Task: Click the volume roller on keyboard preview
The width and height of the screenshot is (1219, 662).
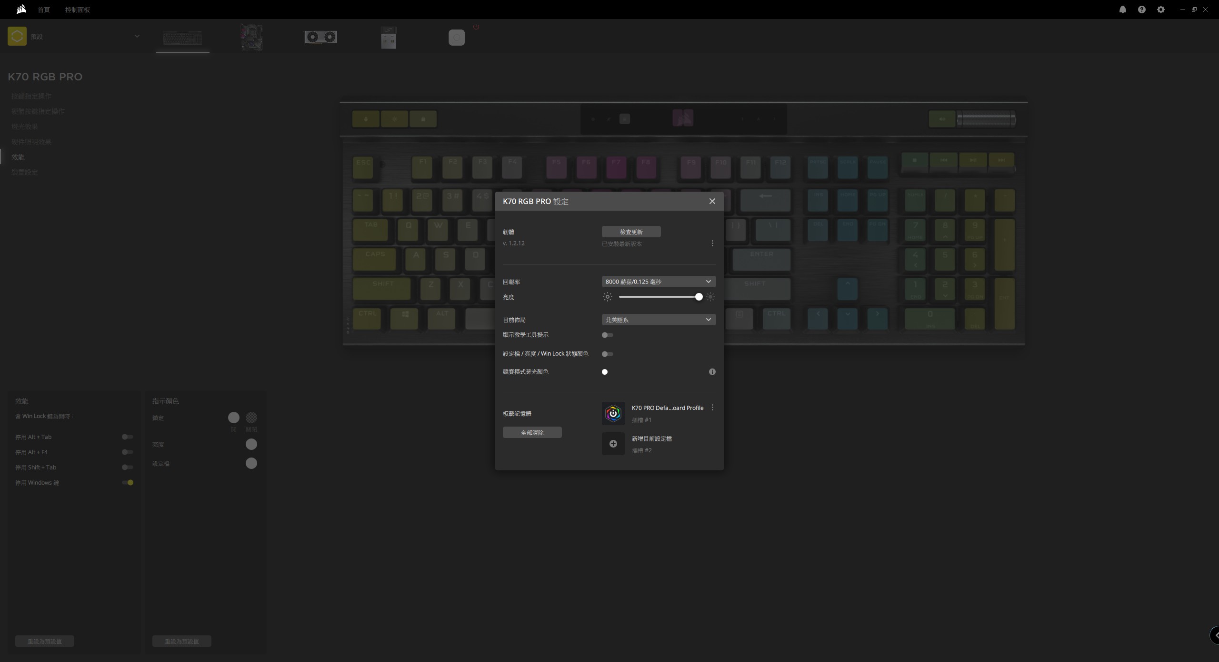Action: (986, 119)
